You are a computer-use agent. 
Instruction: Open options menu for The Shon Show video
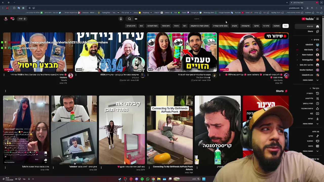point(148,75)
